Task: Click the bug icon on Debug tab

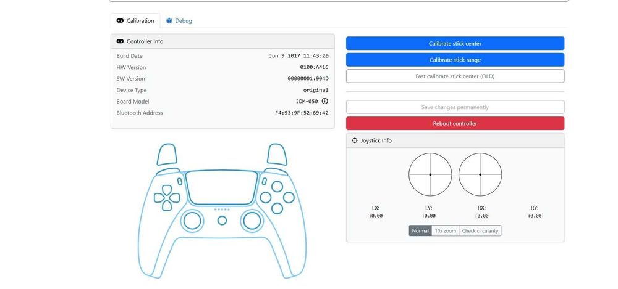Action: [169, 21]
